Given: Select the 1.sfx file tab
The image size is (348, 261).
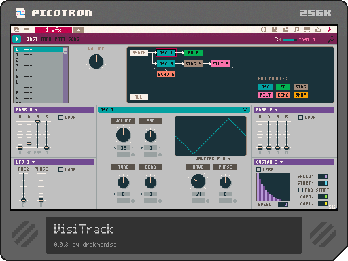Looking at the screenshot, I should coord(54,30).
